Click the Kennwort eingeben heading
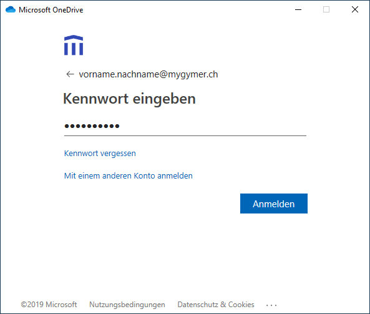Viewport: 370px width, 314px height. (x=130, y=99)
